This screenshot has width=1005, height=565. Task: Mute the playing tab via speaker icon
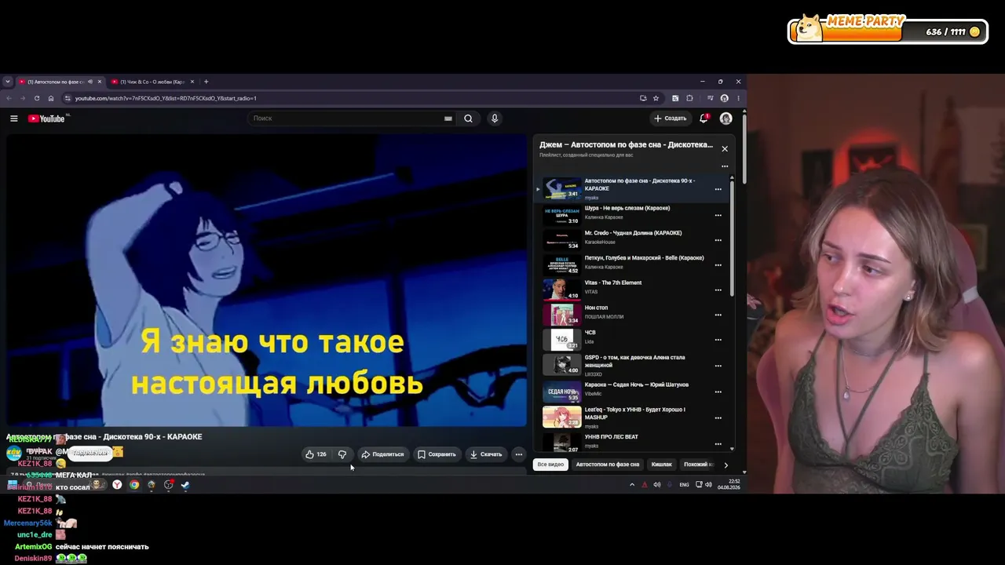tap(90, 82)
